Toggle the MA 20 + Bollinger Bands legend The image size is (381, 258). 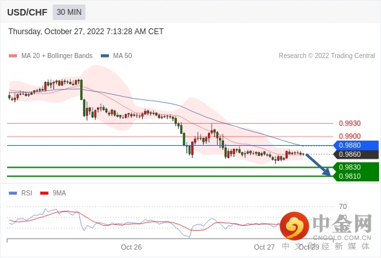[50, 55]
